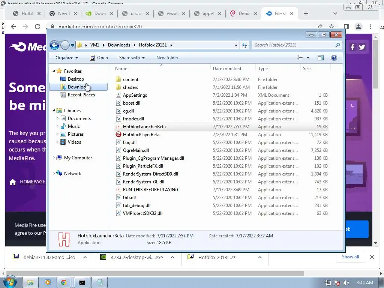Select the shaders folder icon
The height and width of the screenshot is (288, 384).
coord(118,87)
